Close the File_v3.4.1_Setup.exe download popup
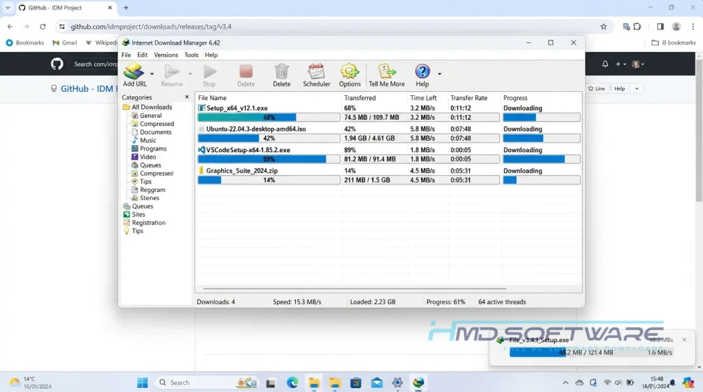The image size is (703, 392). tap(684, 340)
